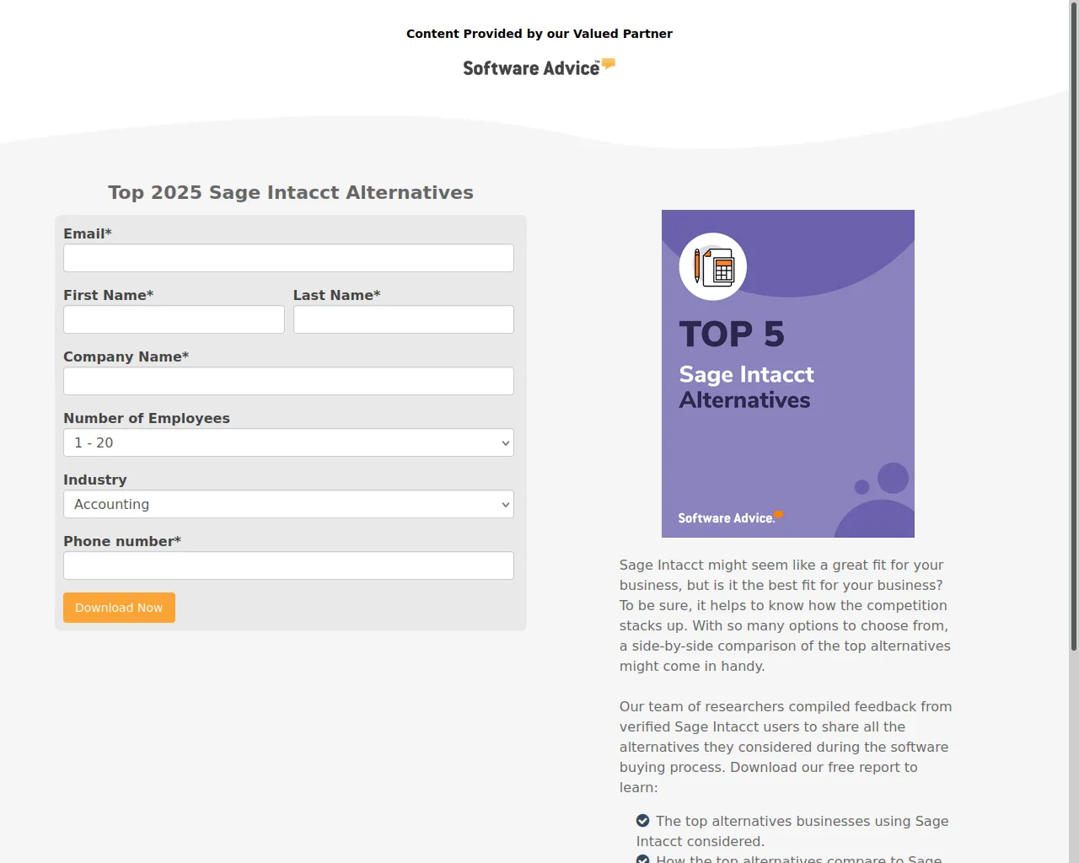
Task: Click the "Content Provided by our Valued Partner" text
Action: coord(539,34)
